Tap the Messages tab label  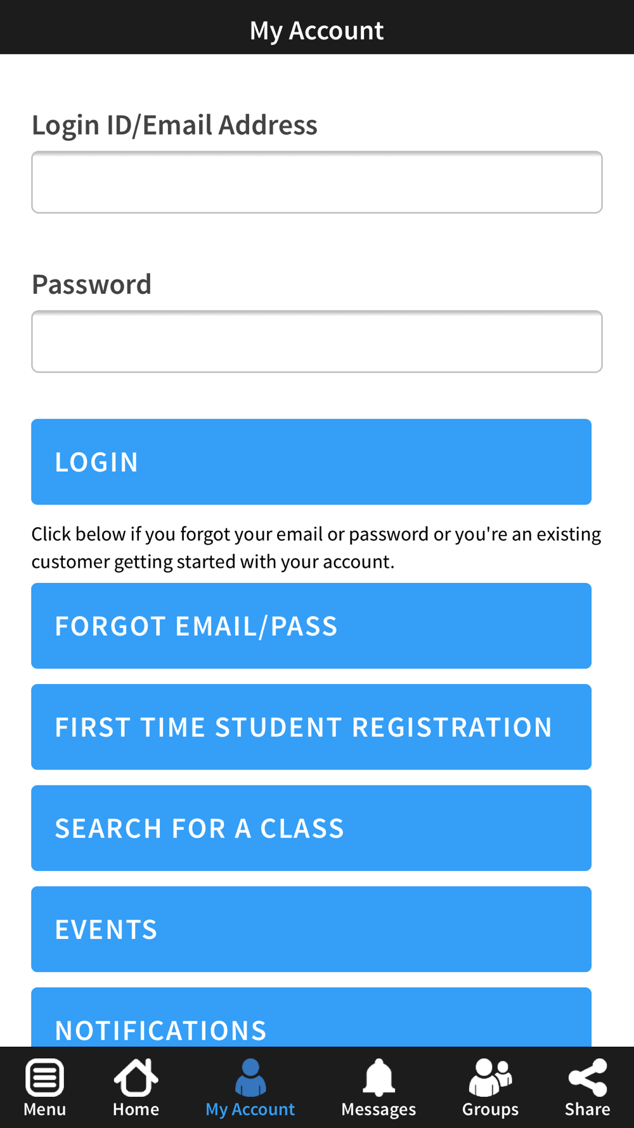pos(378,1110)
